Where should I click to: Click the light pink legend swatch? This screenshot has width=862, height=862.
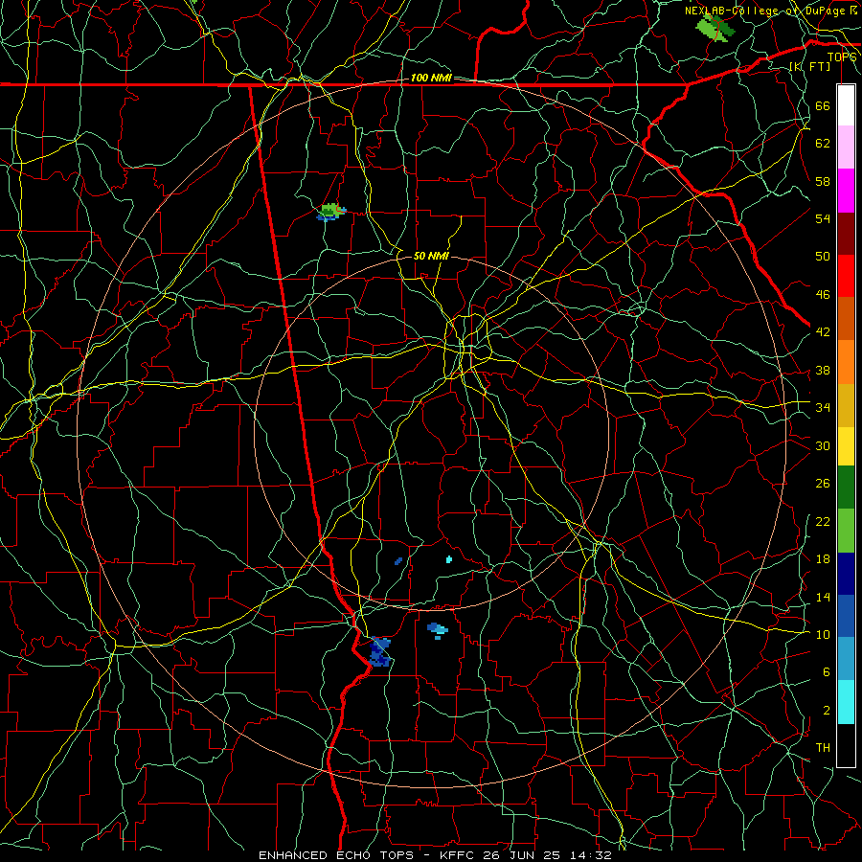(846, 147)
